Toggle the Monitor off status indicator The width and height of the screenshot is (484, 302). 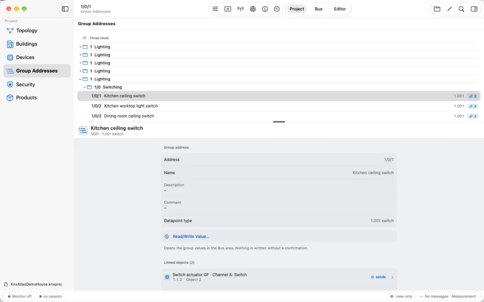coord(20,296)
